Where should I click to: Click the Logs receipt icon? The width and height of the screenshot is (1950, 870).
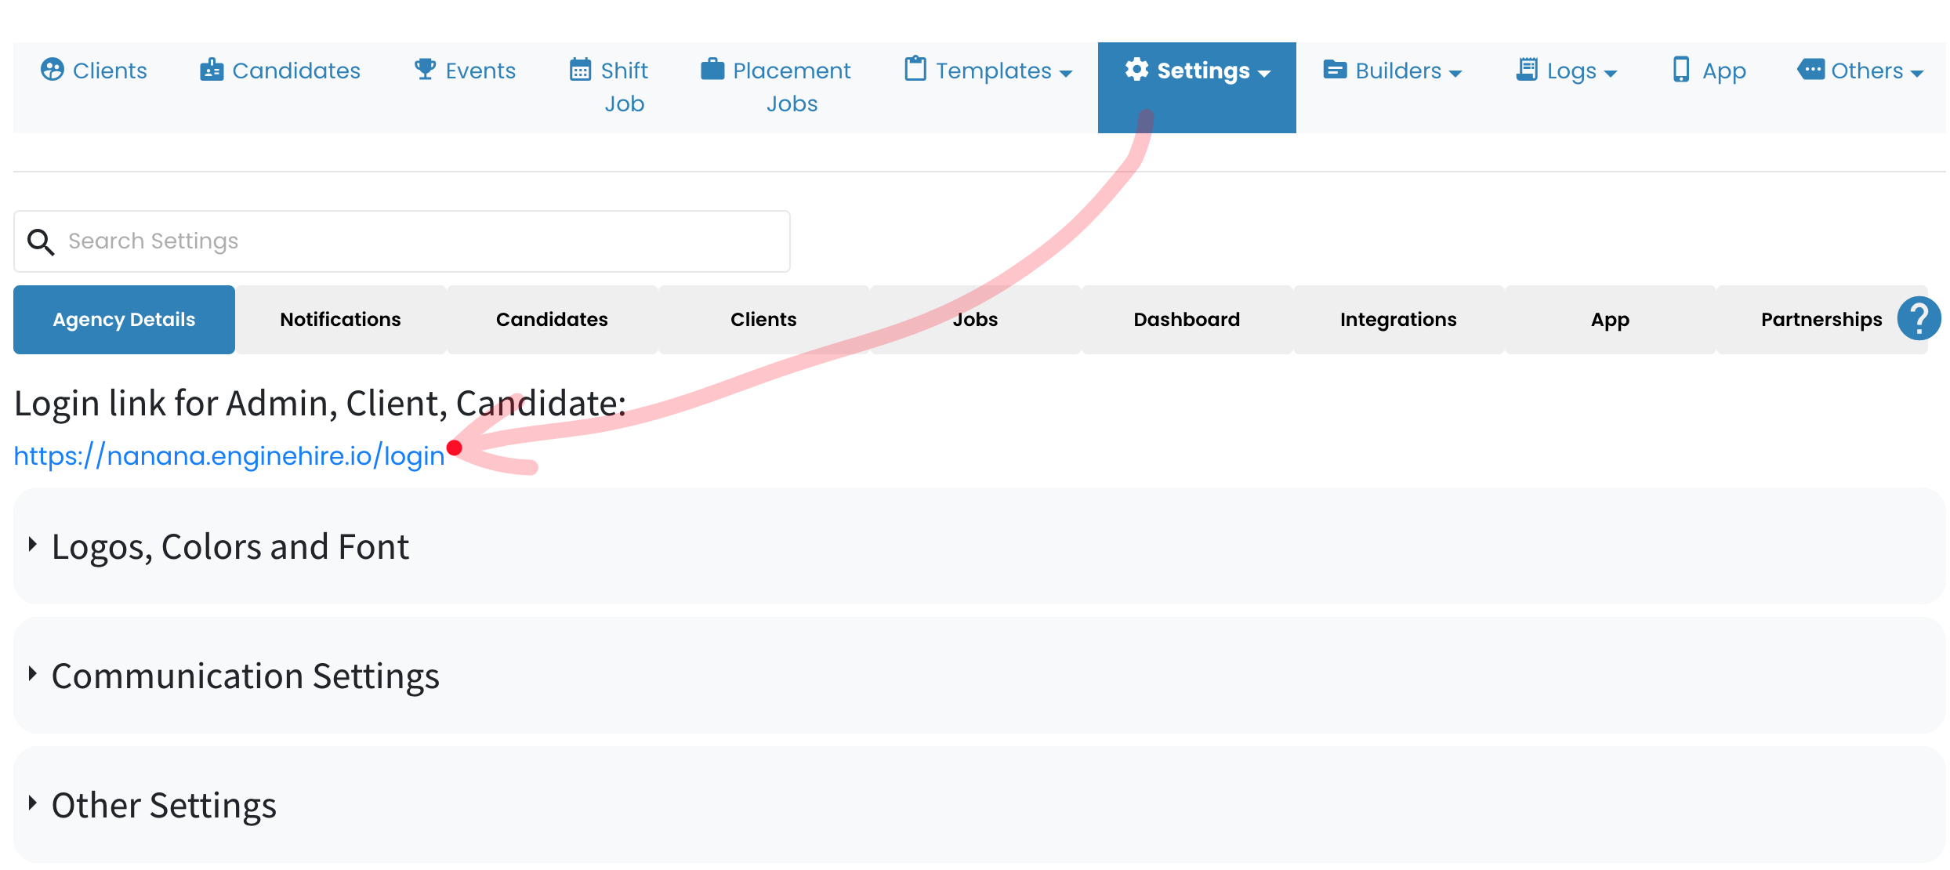(1527, 70)
